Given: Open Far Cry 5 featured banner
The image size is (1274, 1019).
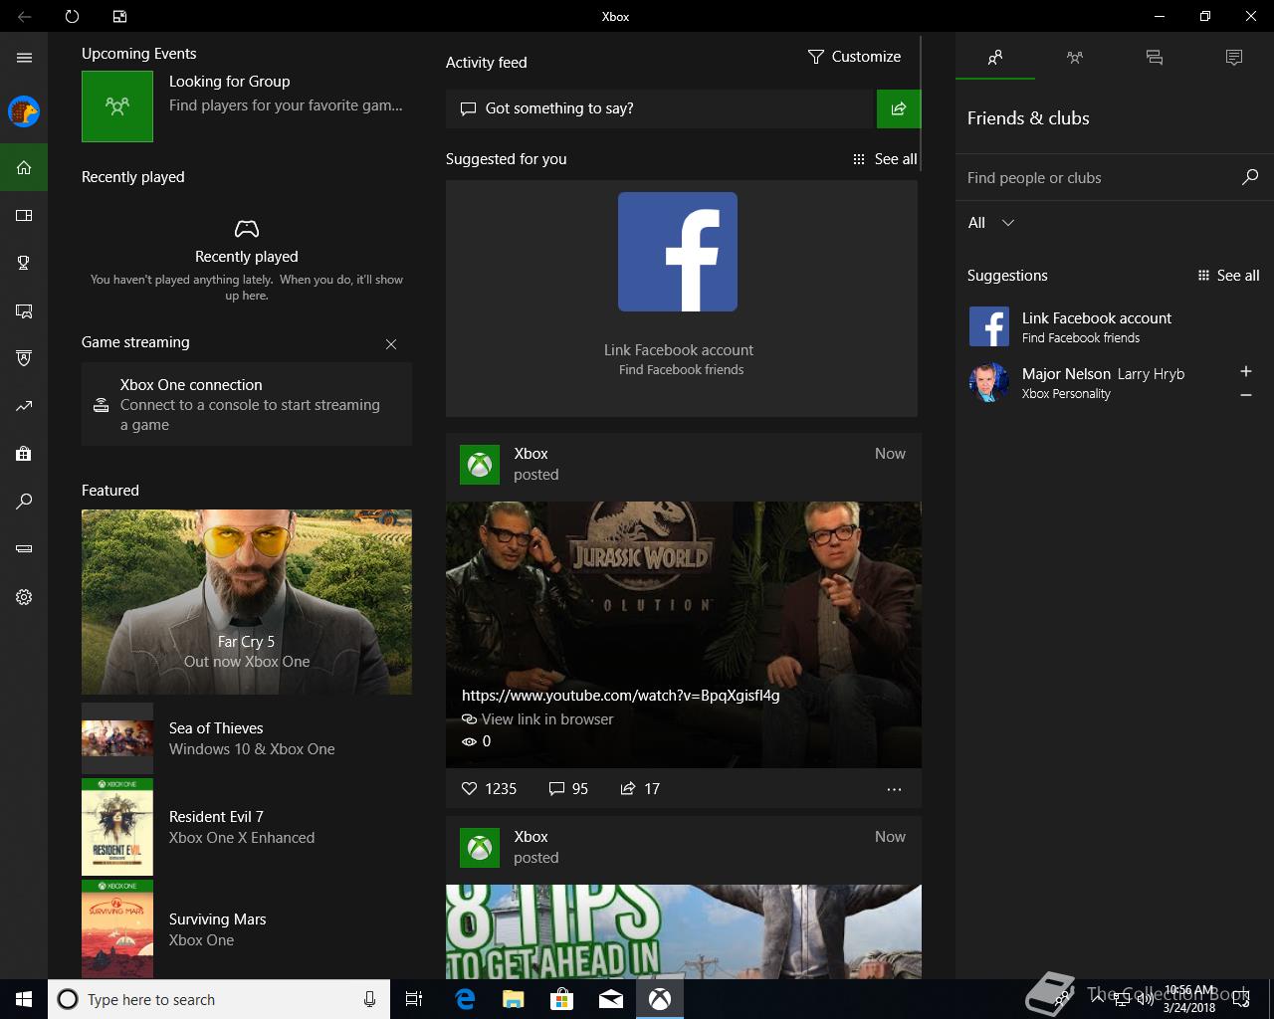Looking at the screenshot, I should (247, 601).
